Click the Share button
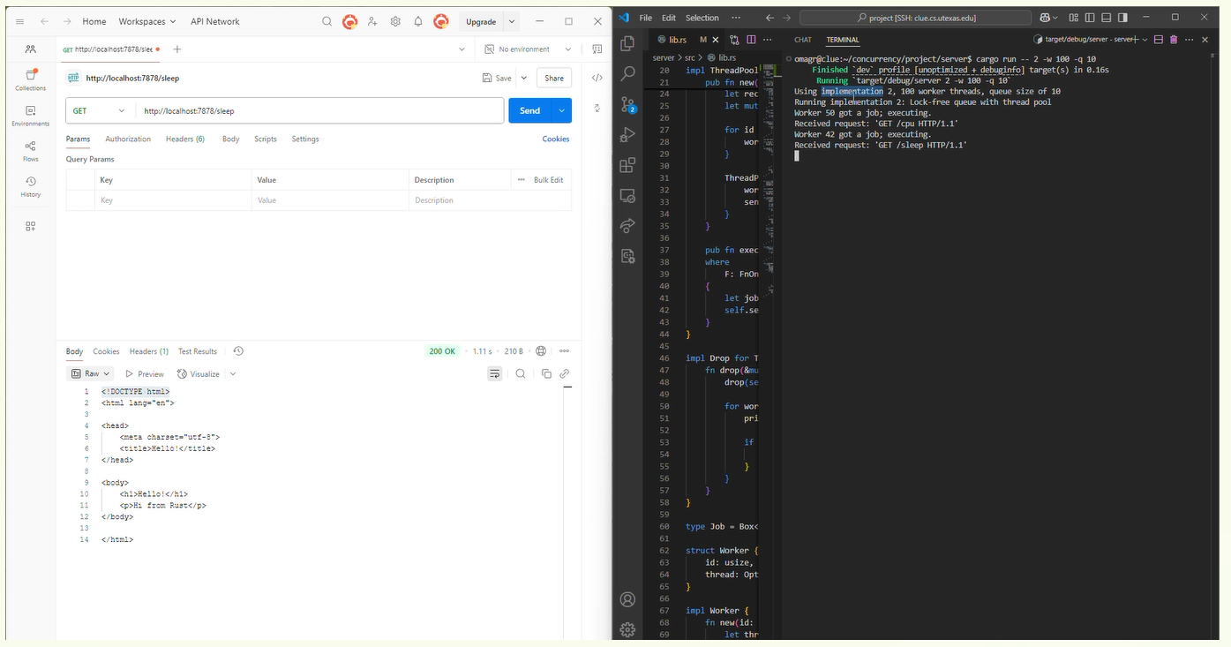The height and width of the screenshot is (647, 1231). [554, 78]
